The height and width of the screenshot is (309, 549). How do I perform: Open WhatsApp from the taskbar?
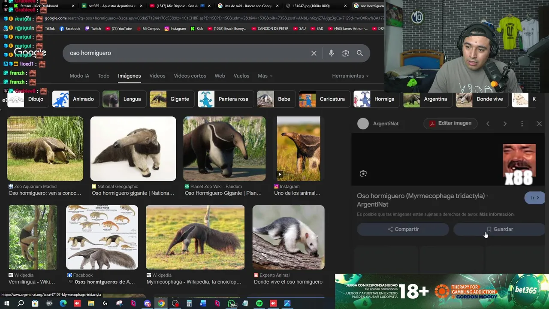[232, 303]
